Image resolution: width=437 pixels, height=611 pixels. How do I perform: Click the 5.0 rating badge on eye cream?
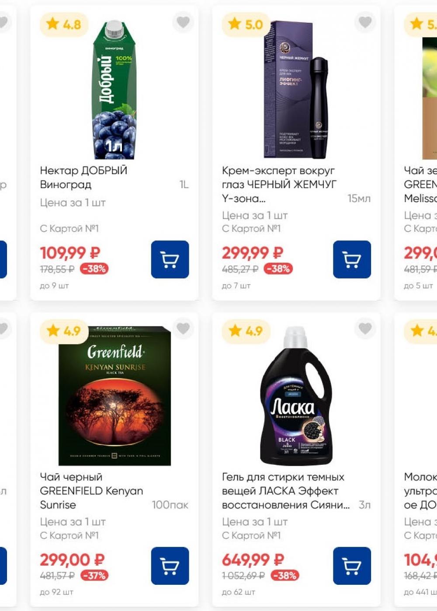point(246,24)
